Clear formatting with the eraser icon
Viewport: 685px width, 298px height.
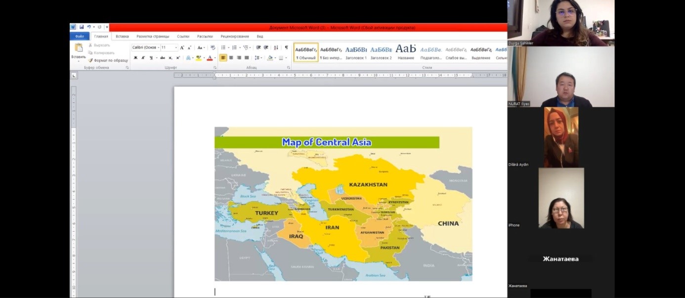(213, 47)
